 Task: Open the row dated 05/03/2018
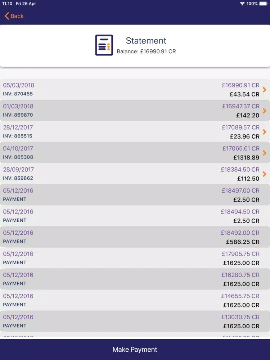tap(135, 90)
